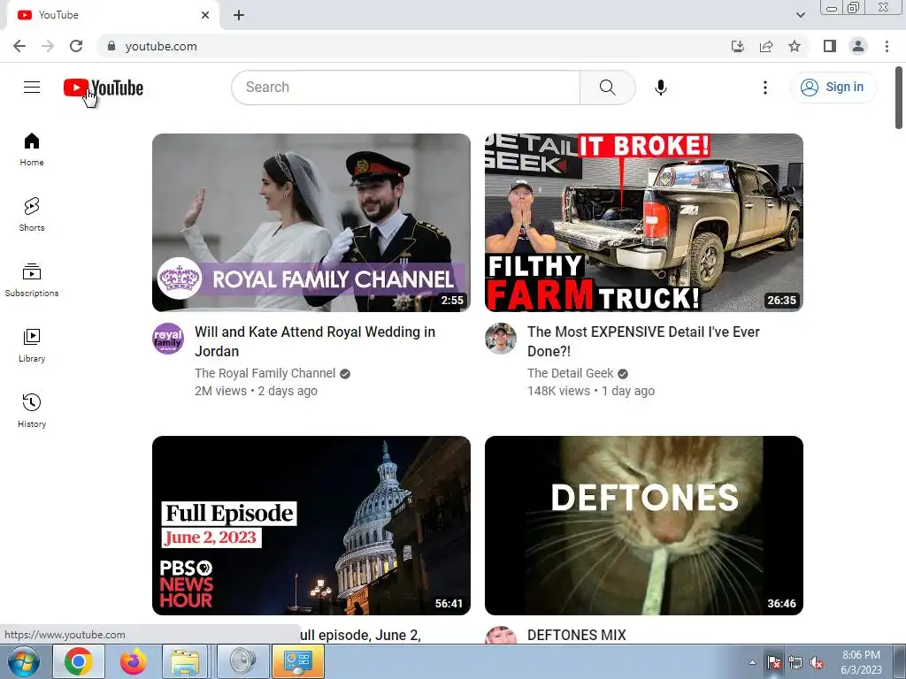Open 'The Most EXPENSIVE Detail' video title
906x679 pixels.
643,341
